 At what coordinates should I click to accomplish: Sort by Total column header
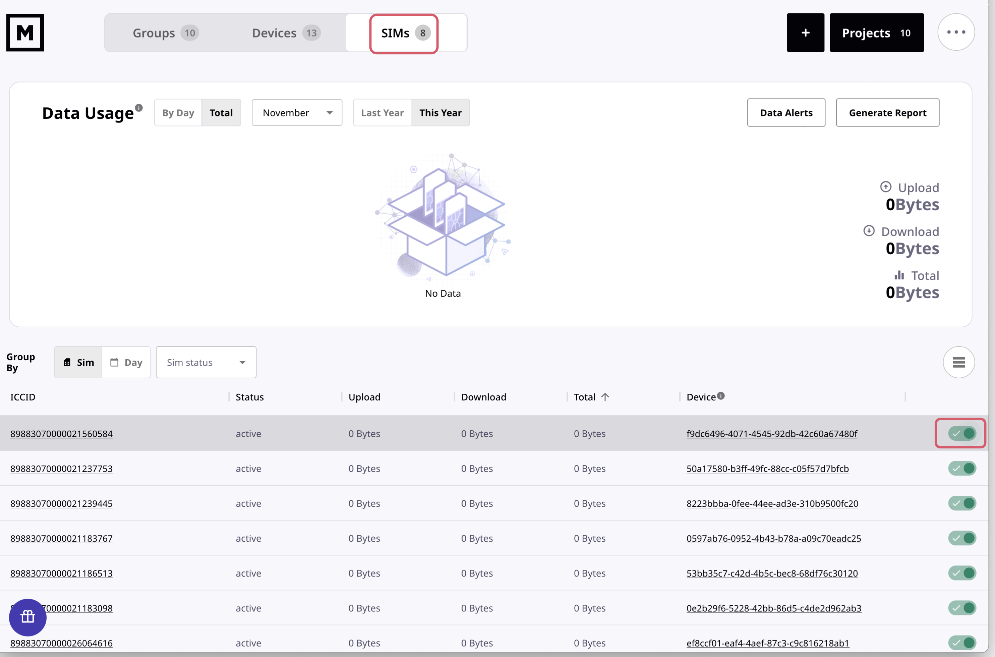pyautogui.click(x=585, y=397)
